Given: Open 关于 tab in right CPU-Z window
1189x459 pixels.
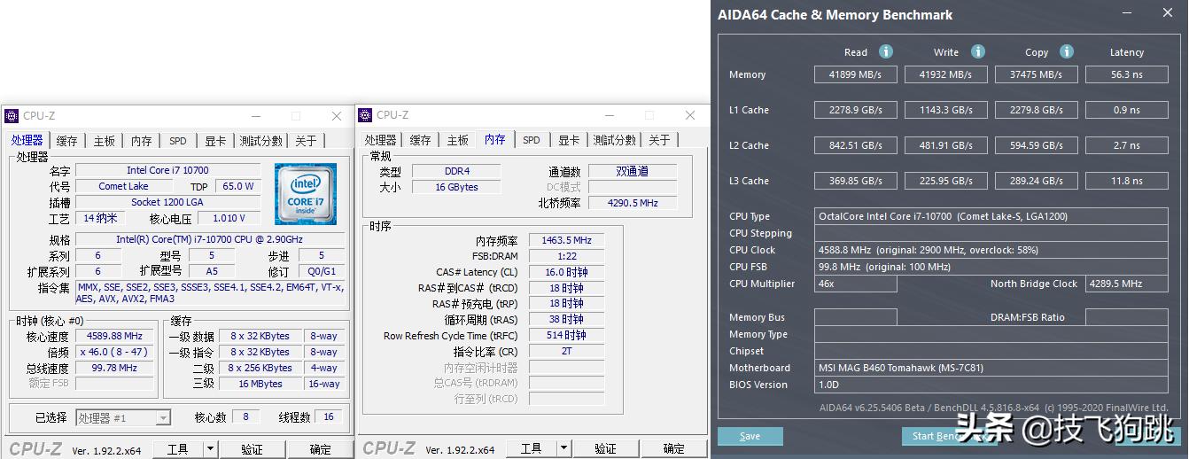Looking at the screenshot, I should tap(659, 140).
